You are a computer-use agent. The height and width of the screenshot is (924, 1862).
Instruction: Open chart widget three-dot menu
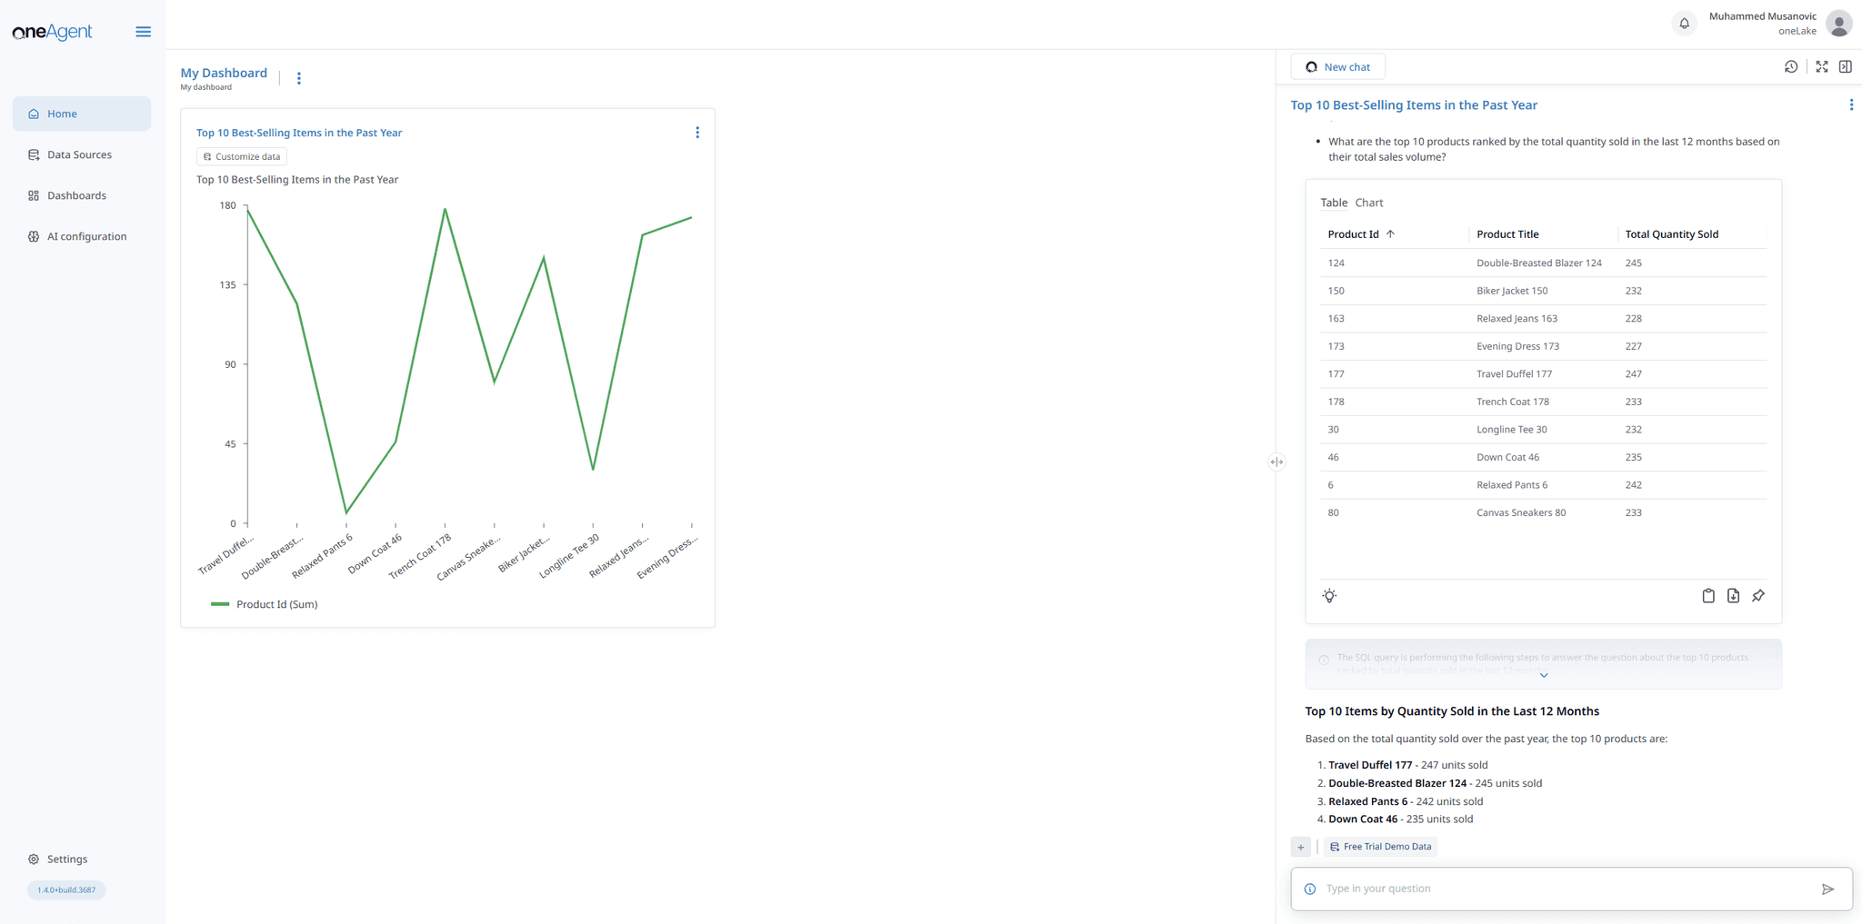click(x=697, y=133)
